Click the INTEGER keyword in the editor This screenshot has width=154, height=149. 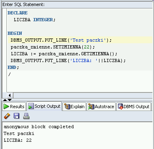(x=43, y=20)
